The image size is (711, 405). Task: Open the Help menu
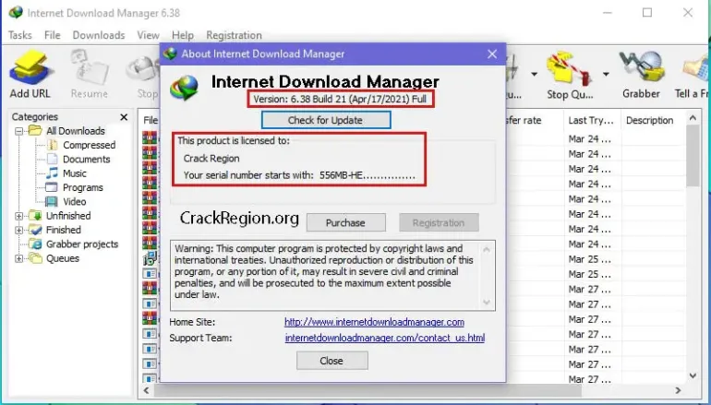(x=182, y=35)
